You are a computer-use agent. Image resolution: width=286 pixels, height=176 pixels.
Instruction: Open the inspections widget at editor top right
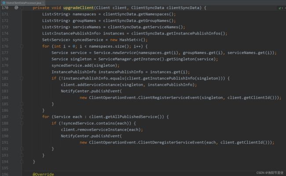click(282, 8)
